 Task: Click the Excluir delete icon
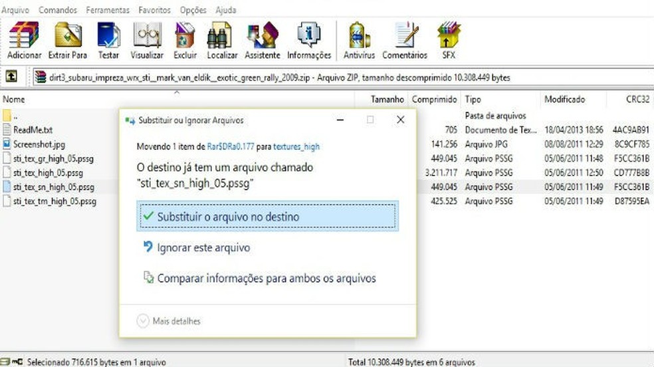point(185,35)
